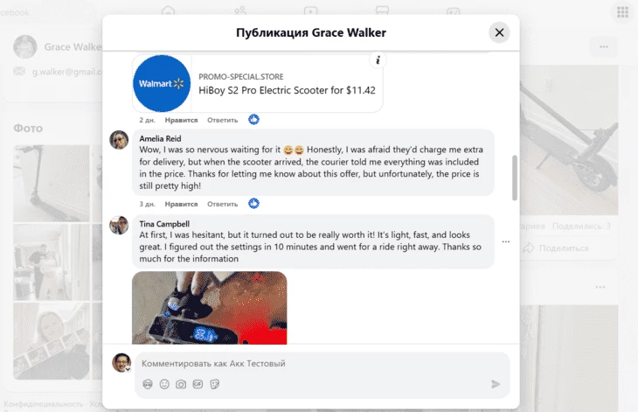Open the emoji picker in comment box

[164, 384]
